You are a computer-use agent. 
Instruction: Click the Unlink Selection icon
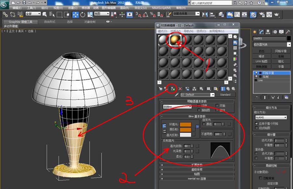(13, 15)
